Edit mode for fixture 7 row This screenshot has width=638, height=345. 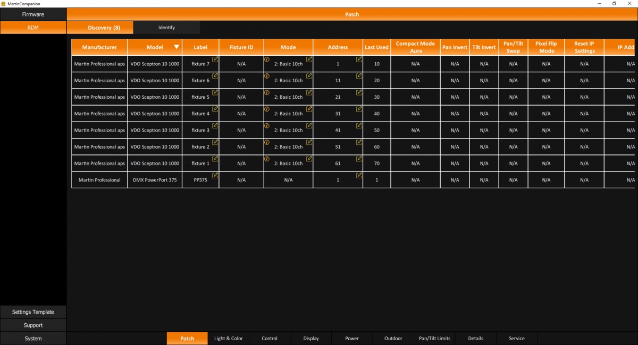(309, 59)
